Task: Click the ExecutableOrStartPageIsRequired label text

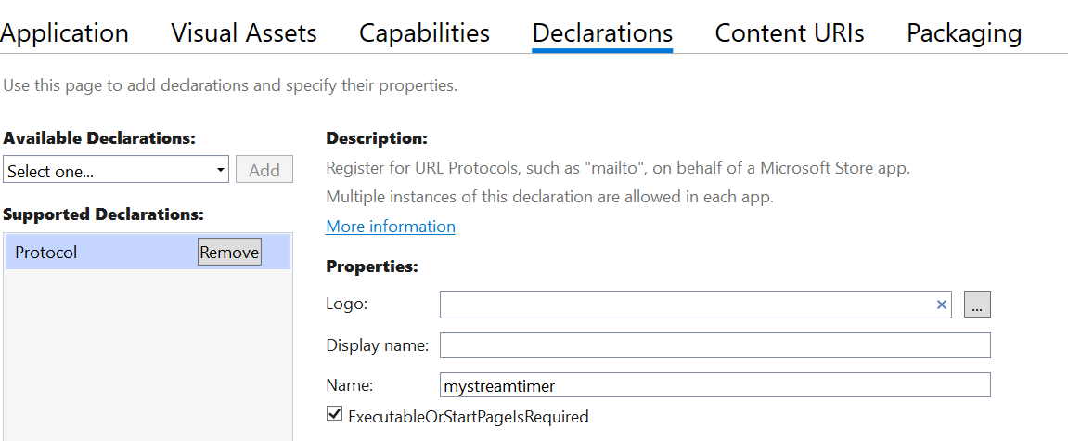Action: pyautogui.click(x=468, y=416)
